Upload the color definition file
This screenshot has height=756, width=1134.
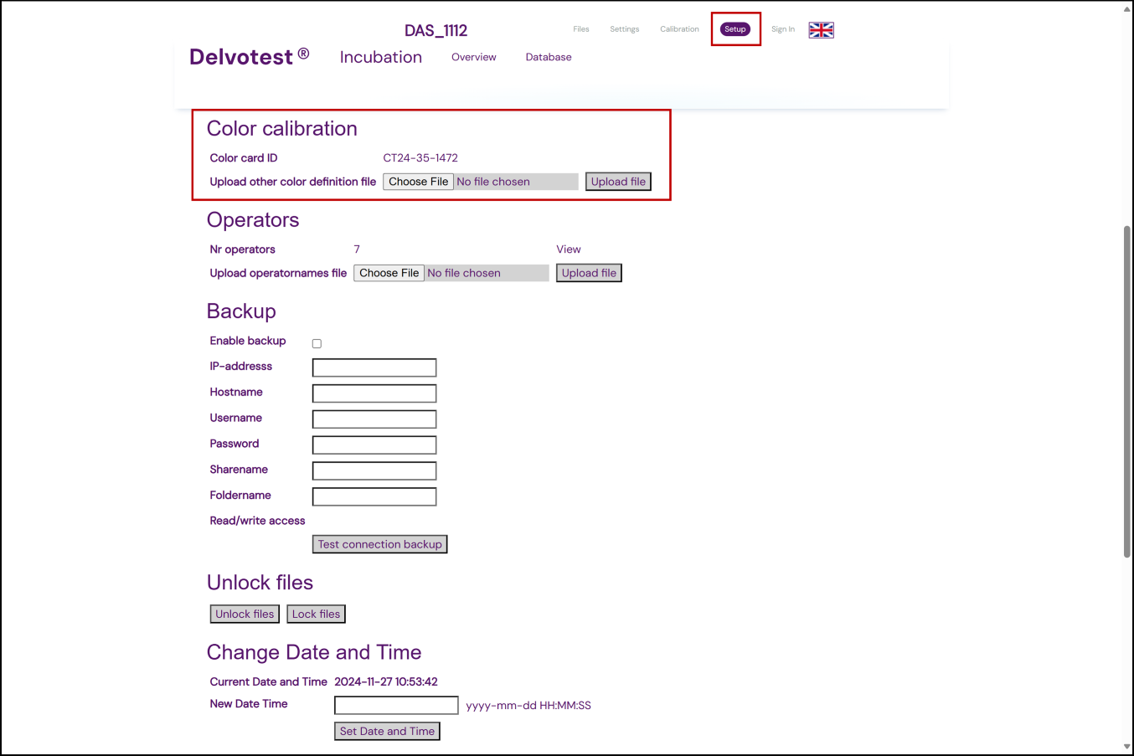618,182
